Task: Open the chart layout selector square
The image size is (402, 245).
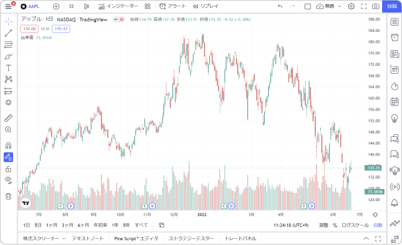Action: point(308,6)
